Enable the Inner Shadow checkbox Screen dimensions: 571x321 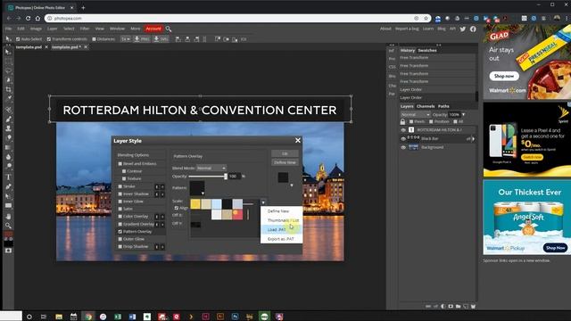click(x=120, y=194)
